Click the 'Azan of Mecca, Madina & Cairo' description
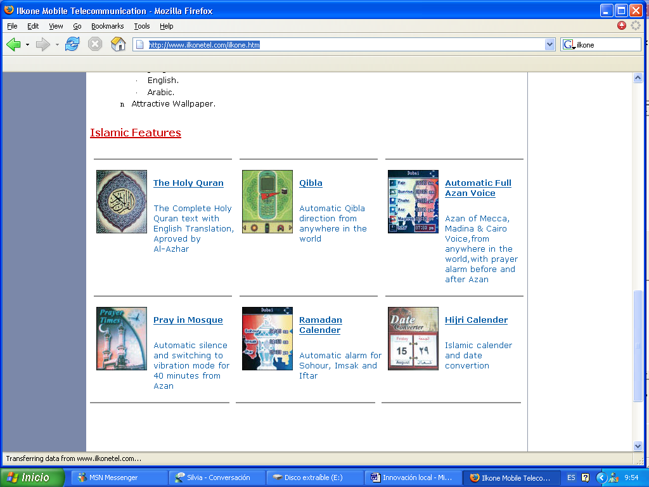The height and width of the screenshot is (487, 649). tap(482, 249)
